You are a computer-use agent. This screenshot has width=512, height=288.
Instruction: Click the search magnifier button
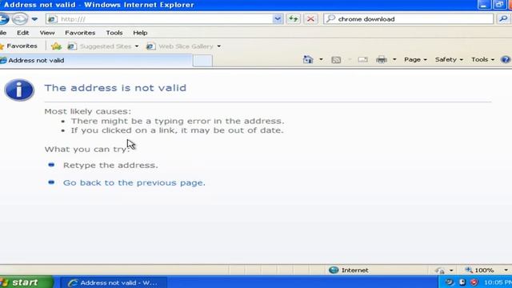pyautogui.click(x=504, y=19)
